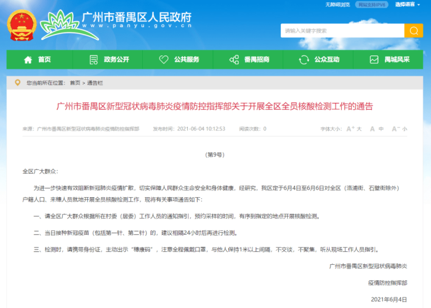This screenshot has height=308, width=431.
Task: Click the 来源 source text
Action: click(81, 129)
